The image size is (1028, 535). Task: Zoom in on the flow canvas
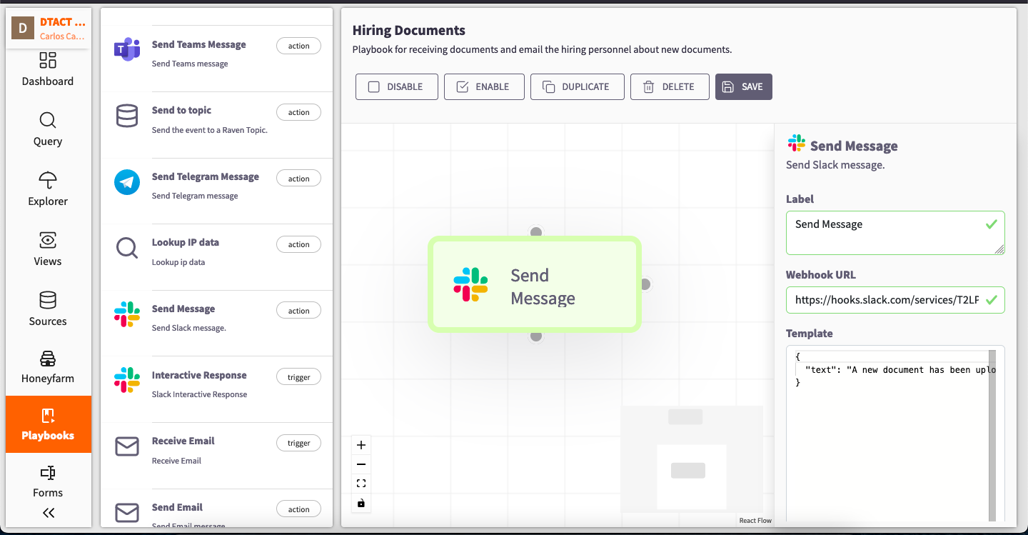[x=361, y=445]
